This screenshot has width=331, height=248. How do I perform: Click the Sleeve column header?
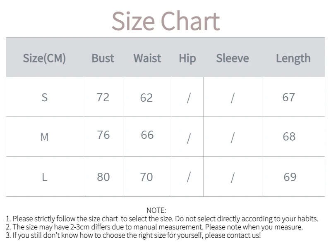tap(232, 58)
